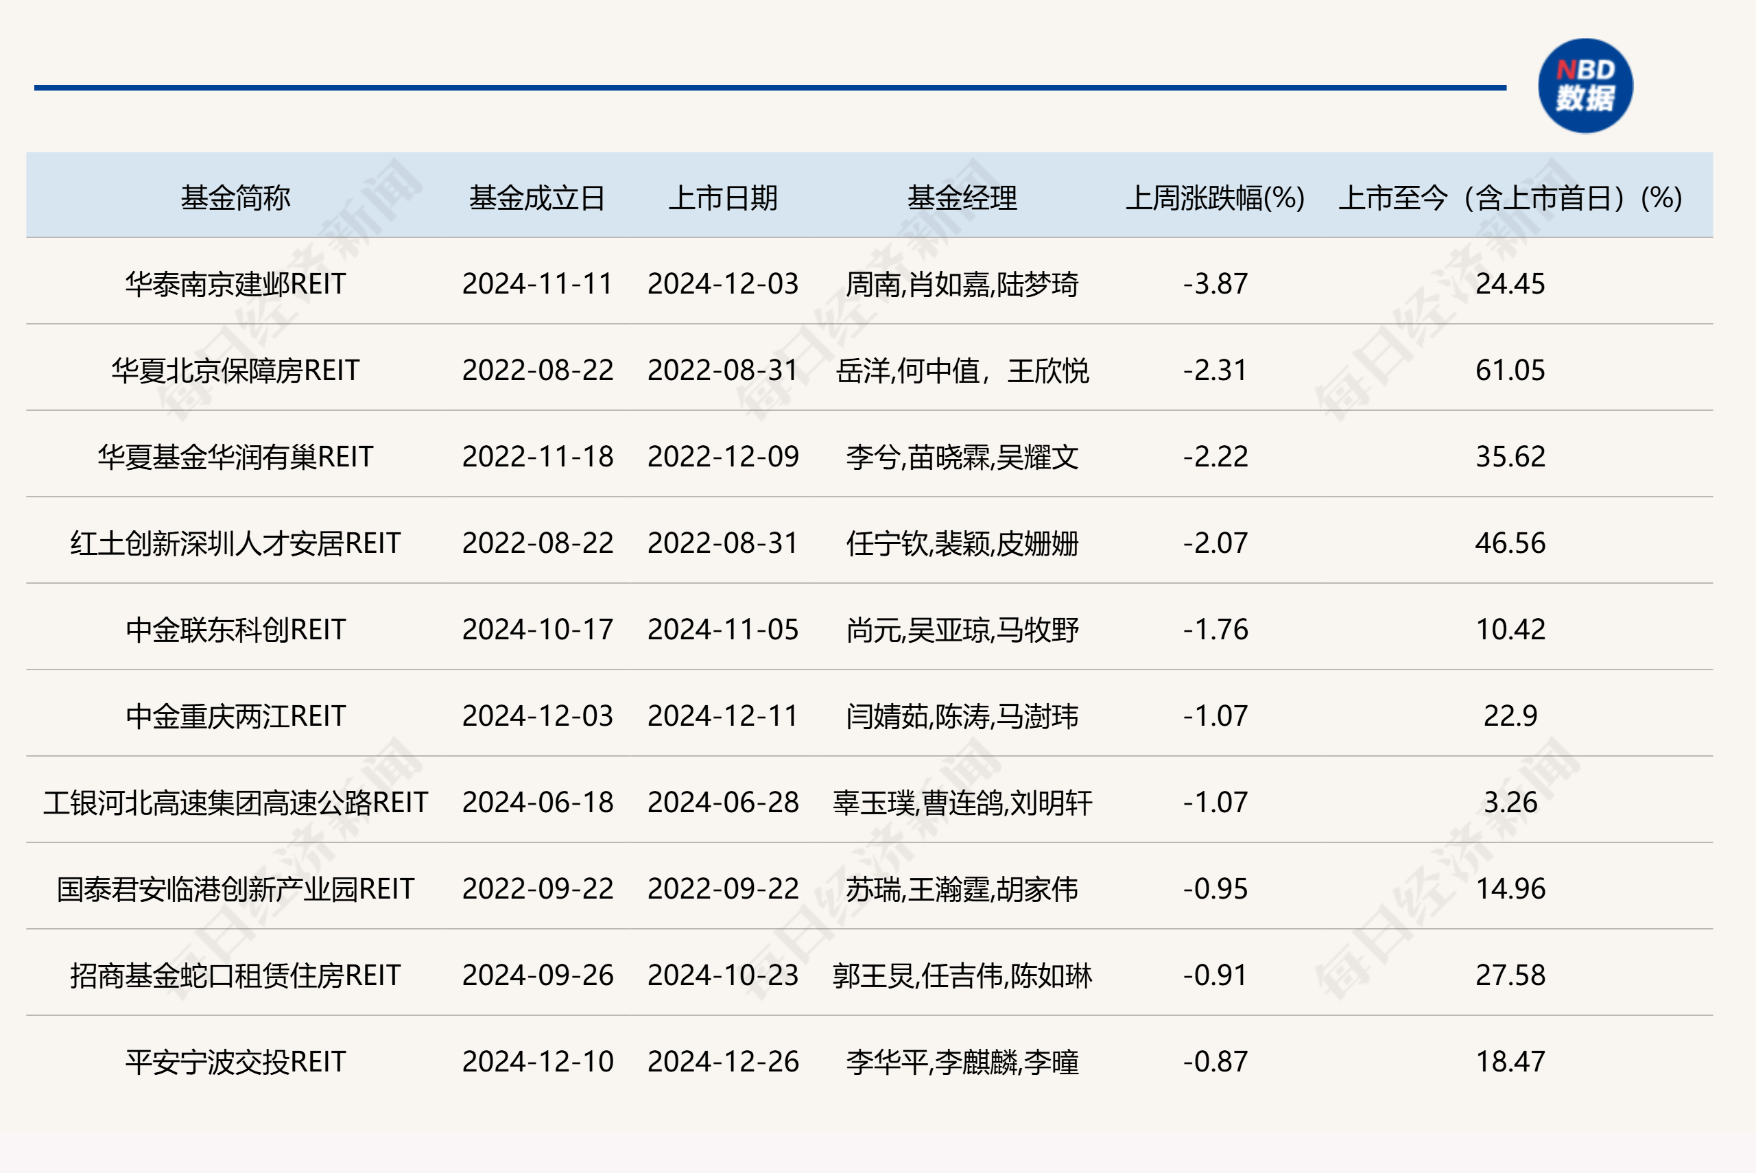Select weekly change -0.87

pos(1215,1063)
